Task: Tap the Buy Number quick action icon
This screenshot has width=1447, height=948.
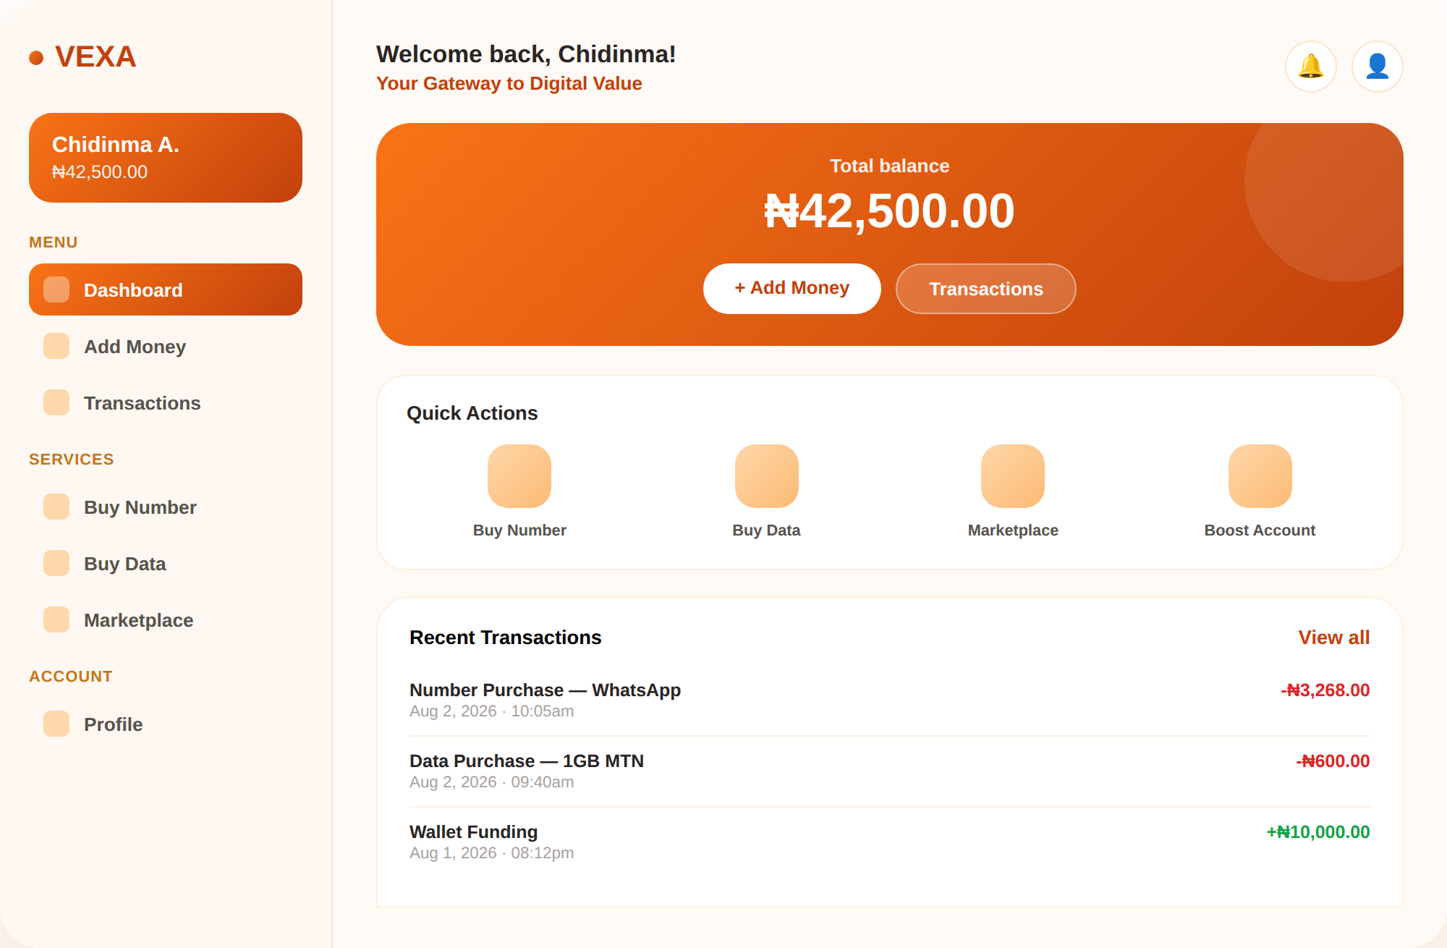Action: pos(519,476)
